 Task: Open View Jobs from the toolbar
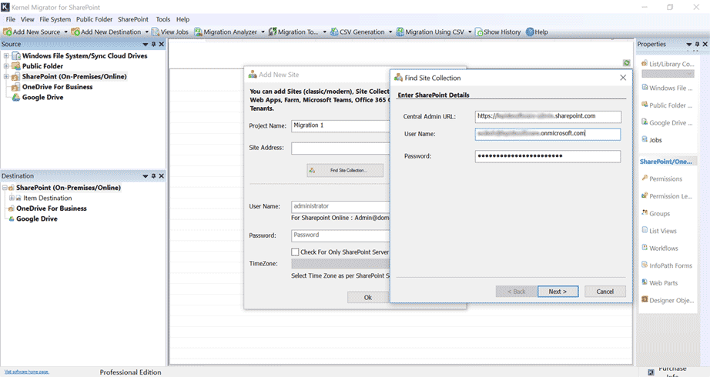[x=170, y=32]
